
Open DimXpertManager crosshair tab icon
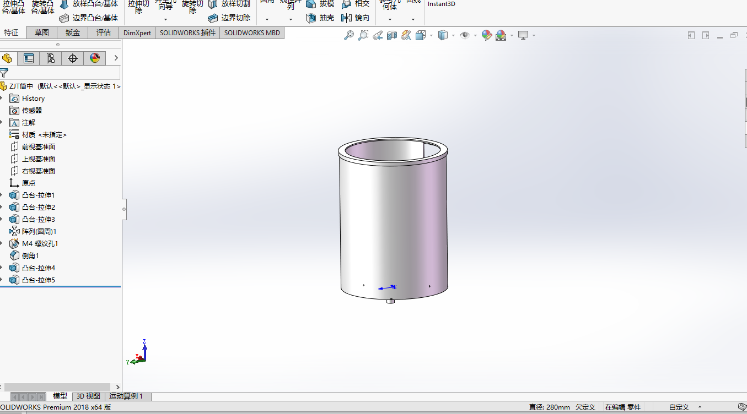click(73, 58)
